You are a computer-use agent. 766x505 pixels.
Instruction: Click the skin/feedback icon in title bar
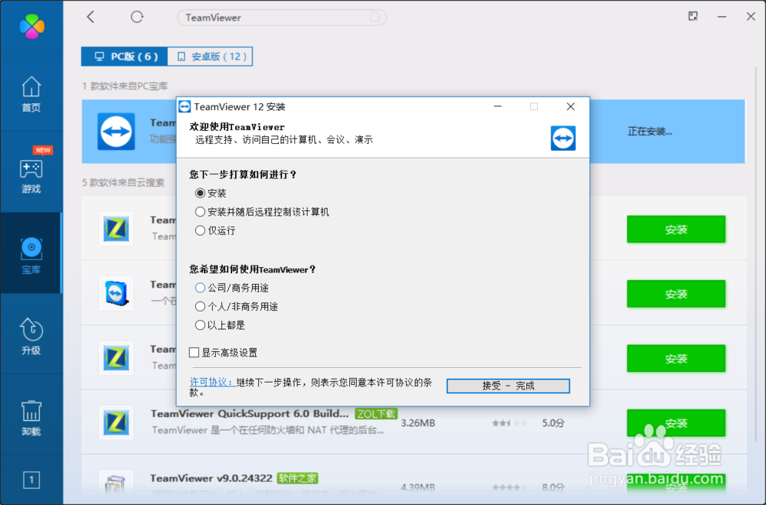692,17
